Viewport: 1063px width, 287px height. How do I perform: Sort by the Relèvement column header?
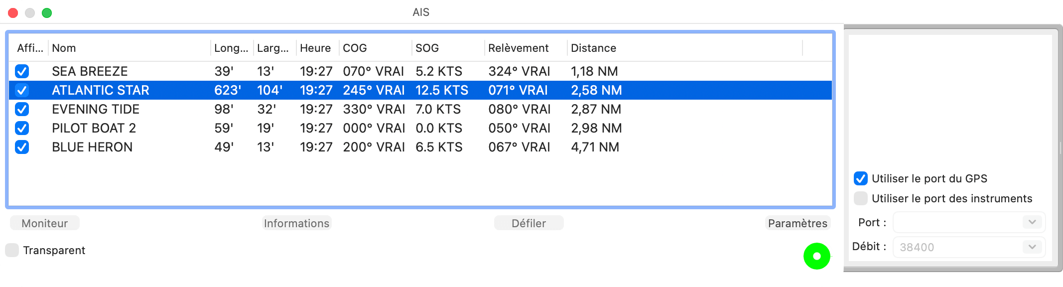click(x=526, y=48)
